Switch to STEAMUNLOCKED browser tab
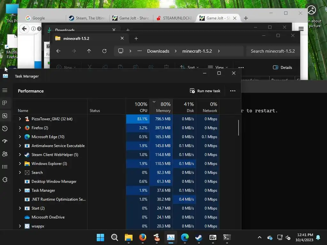Screen dimensions: 327x245 pyautogui.click(x=175, y=18)
